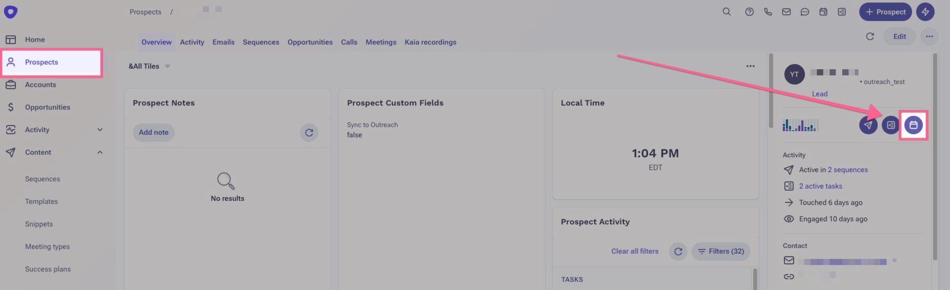
Task: Click the Add note button
Action: pyautogui.click(x=154, y=133)
